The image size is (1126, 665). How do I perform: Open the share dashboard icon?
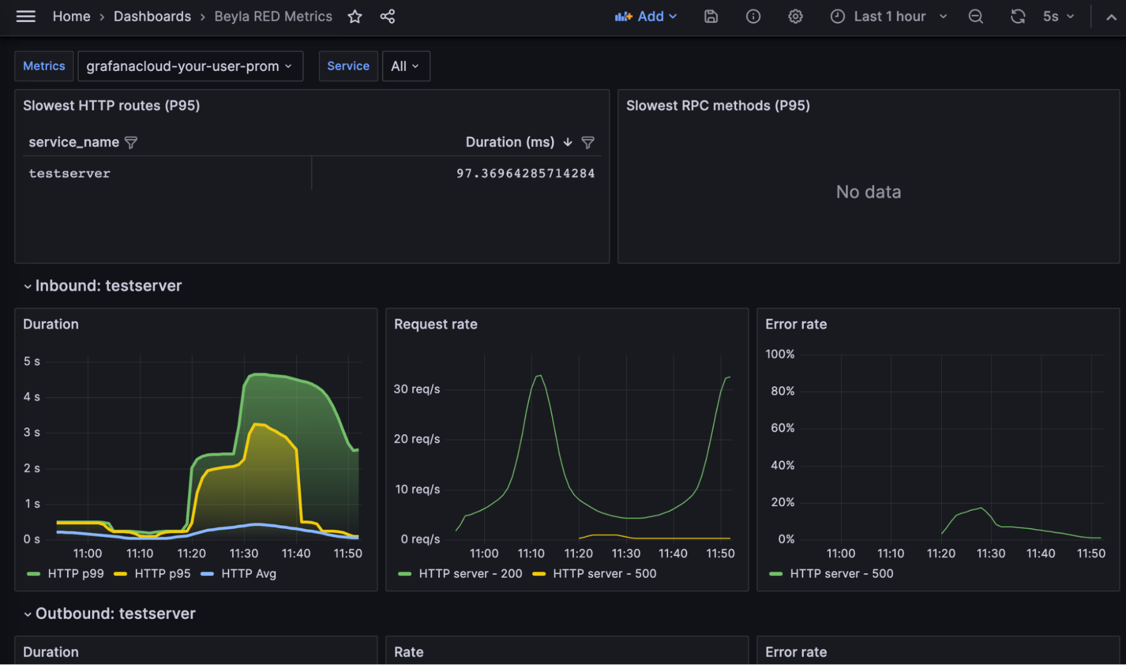[x=388, y=16]
